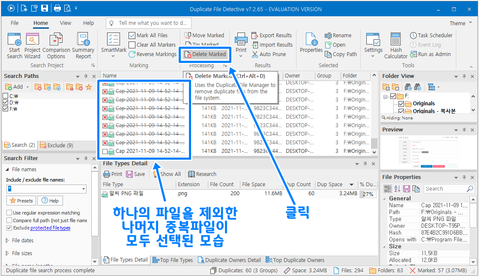
Task: Toggle the Clear All Markers checkbox
Action: tap(132, 45)
